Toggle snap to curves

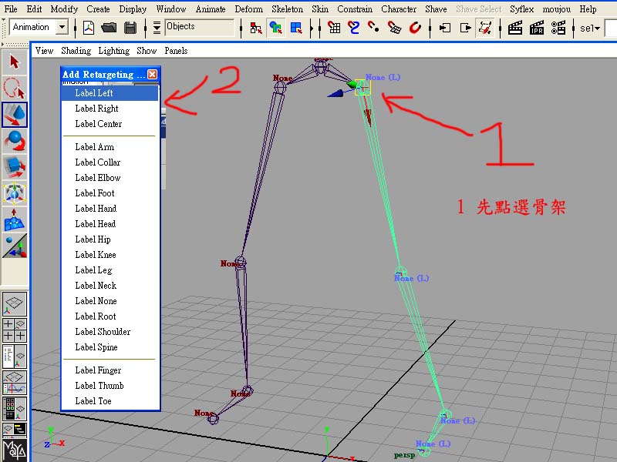coord(354,28)
